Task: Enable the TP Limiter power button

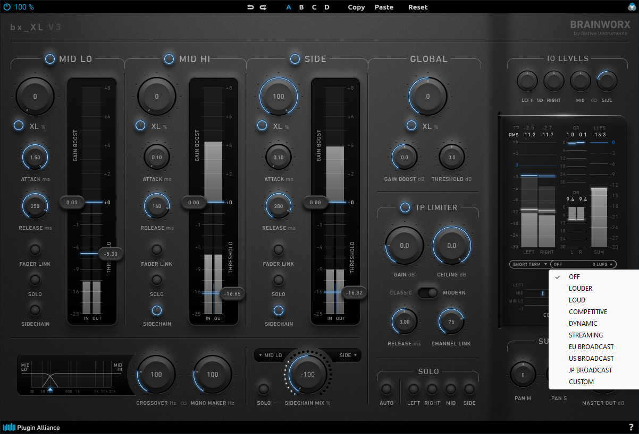Action: point(405,207)
